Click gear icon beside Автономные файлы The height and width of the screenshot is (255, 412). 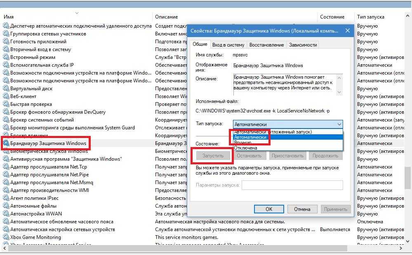[x=6, y=206]
